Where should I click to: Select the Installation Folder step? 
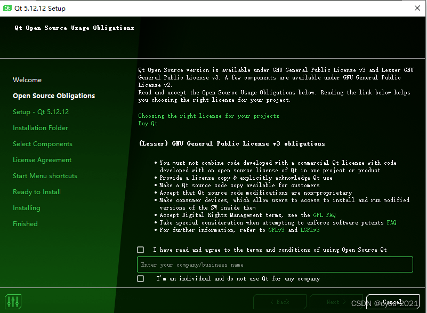[41, 128]
